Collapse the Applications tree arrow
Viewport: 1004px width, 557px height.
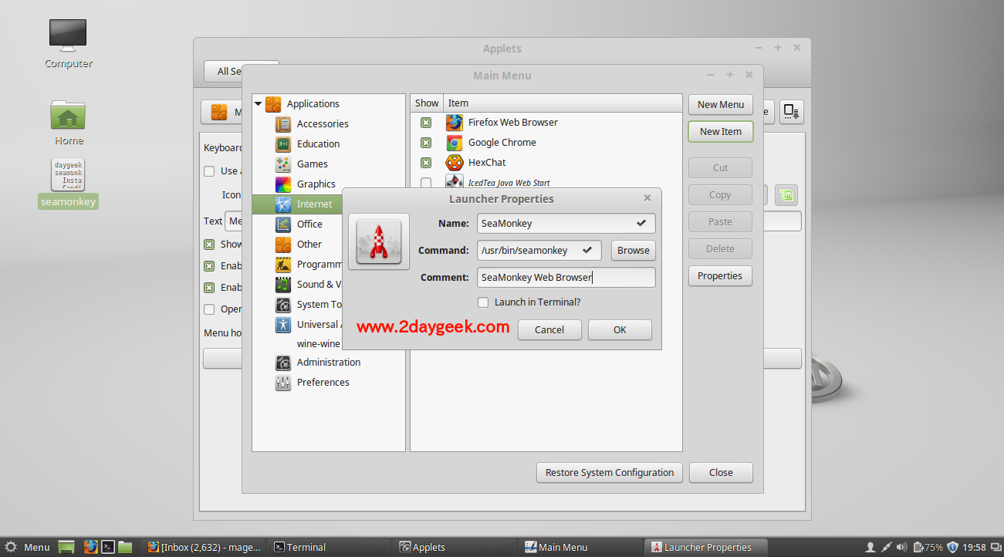pos(259,103)
